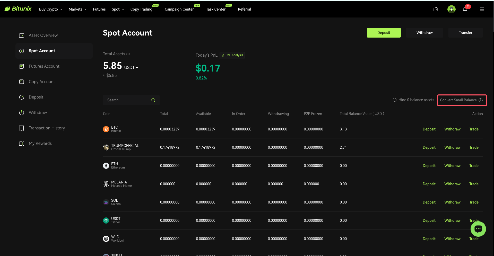Click Trade in the SOL row
Image resolution: width=494 pixels, height=256 pixels.
(474, 202)
